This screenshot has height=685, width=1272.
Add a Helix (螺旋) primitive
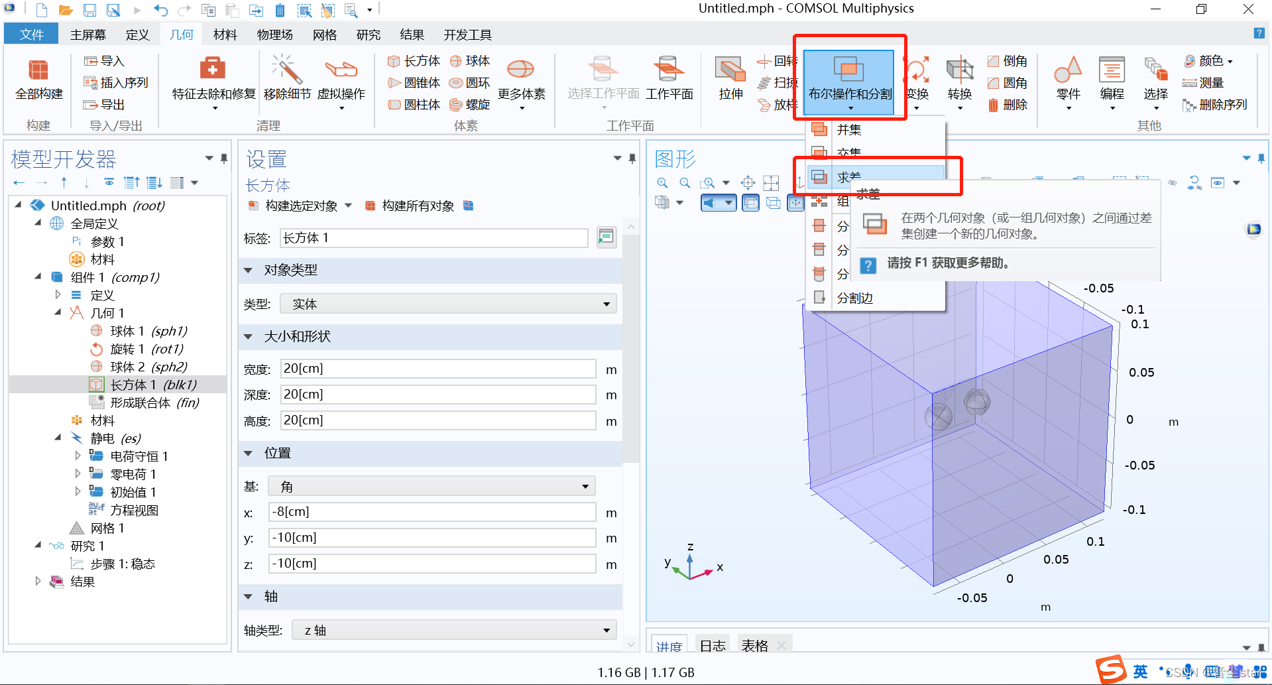pyautogui.click(x=470, y=105)
